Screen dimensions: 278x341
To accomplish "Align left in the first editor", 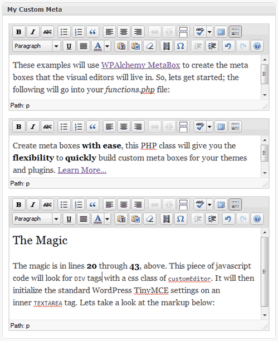I will coord(109,32).
